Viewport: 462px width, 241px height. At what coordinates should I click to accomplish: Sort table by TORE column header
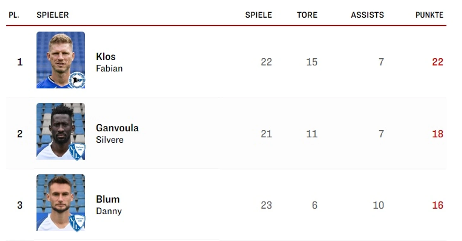coord(307,15)
